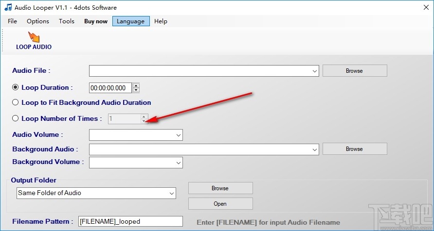Expand the Audio Volume dropdown
Screen dimensions: 434x231
pos(179,135)
